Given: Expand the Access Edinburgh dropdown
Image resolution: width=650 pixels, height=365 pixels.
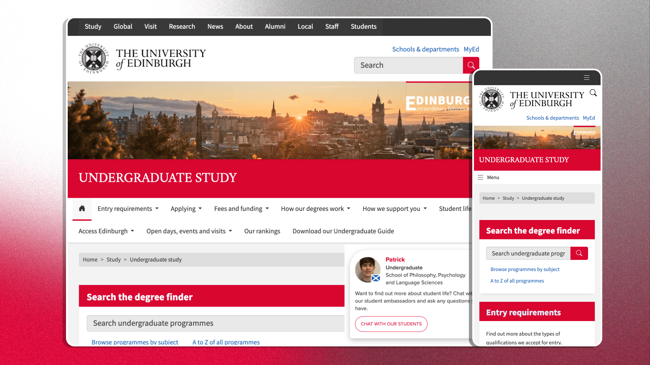Looking at the screenshot, I should click(x=106, y=231).
